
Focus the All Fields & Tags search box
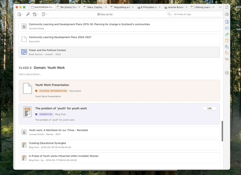(194, 14)
